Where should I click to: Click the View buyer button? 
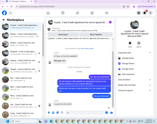63,34
